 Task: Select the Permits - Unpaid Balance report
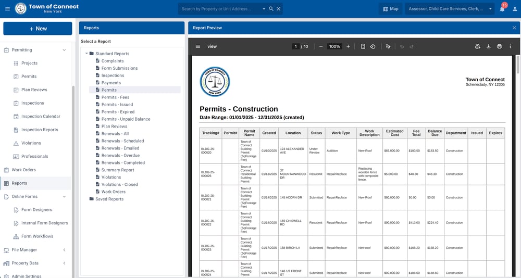[126, 119]
